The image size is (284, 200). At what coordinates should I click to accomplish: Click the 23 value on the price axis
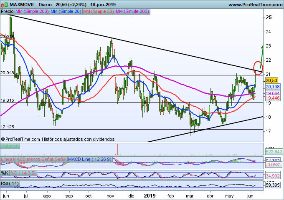pyautogui.click(x=268, y=46)
